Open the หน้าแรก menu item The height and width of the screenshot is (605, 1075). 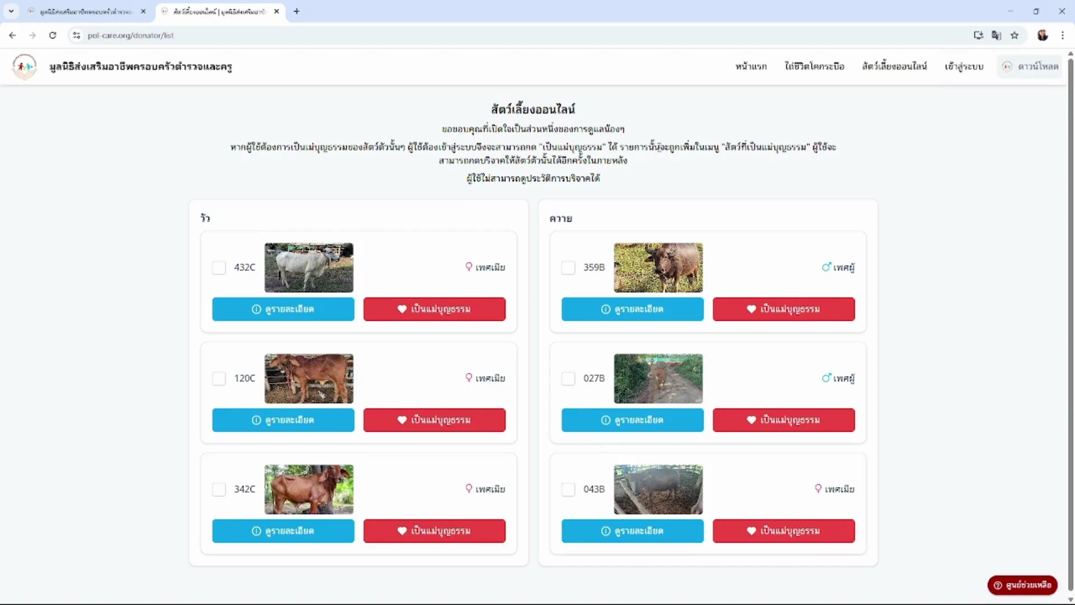pyautogui.click(x=751, y=67)
